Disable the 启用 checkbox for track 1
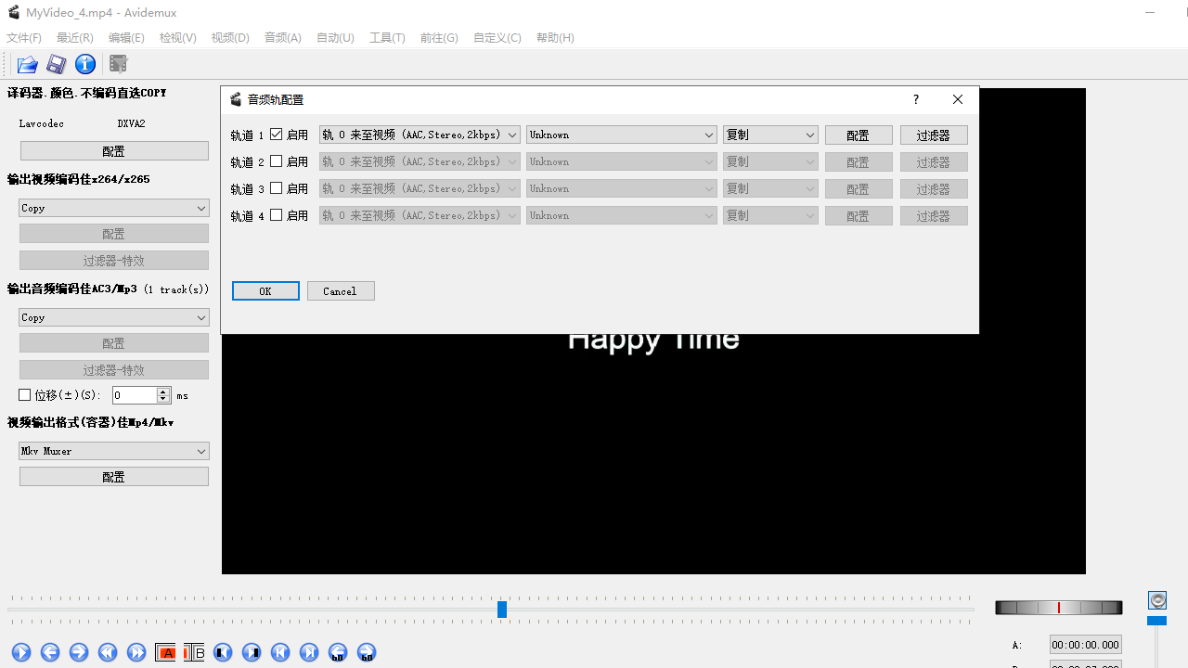This screenshot has height=668, width=1188. pyautogui.click(x=276, y=134)
